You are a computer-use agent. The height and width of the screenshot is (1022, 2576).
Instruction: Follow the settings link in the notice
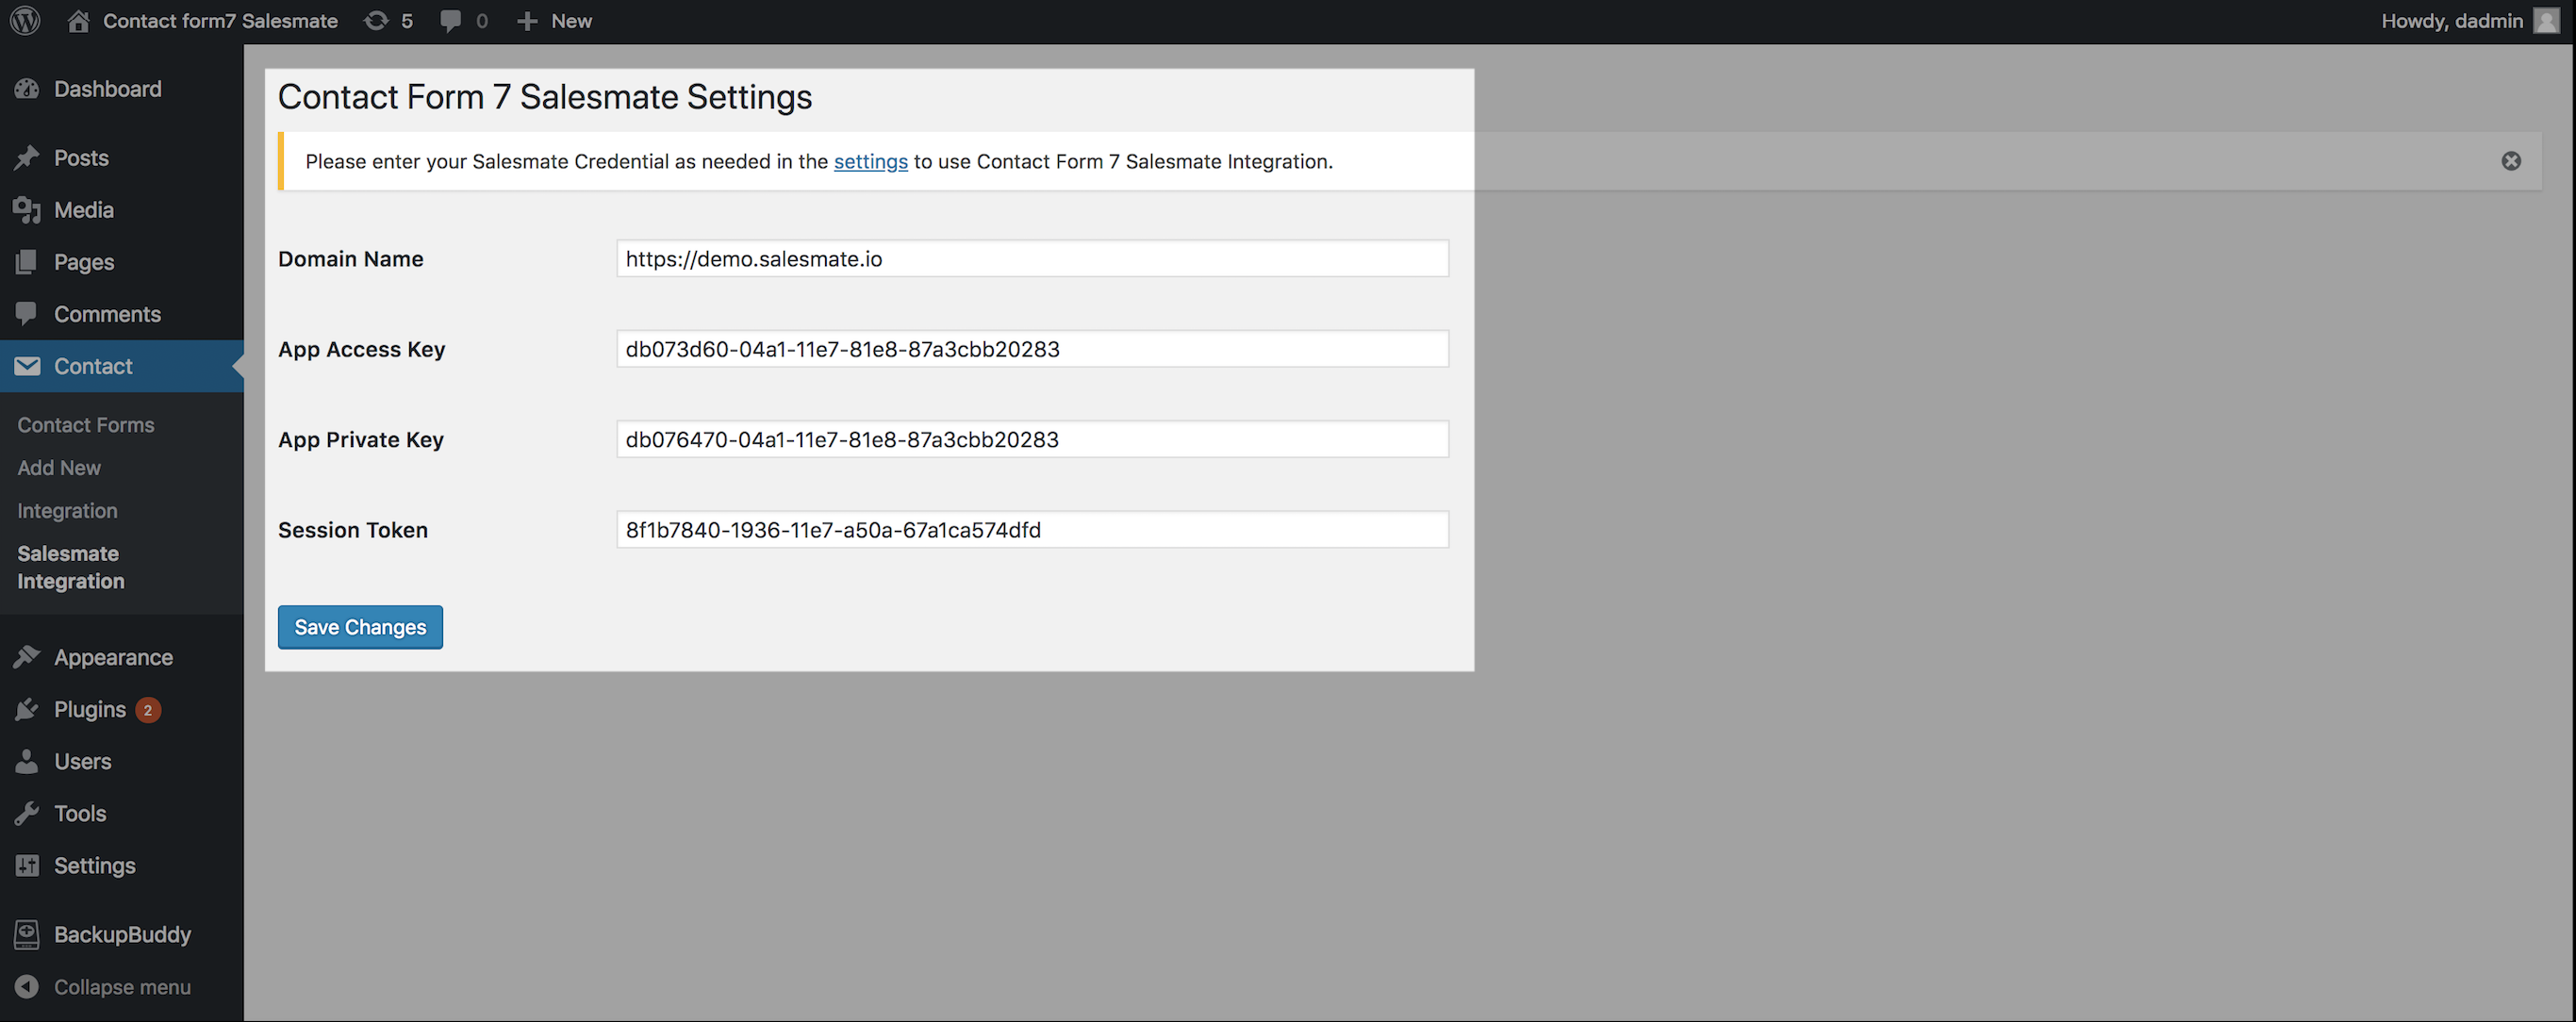click(871, 161)
